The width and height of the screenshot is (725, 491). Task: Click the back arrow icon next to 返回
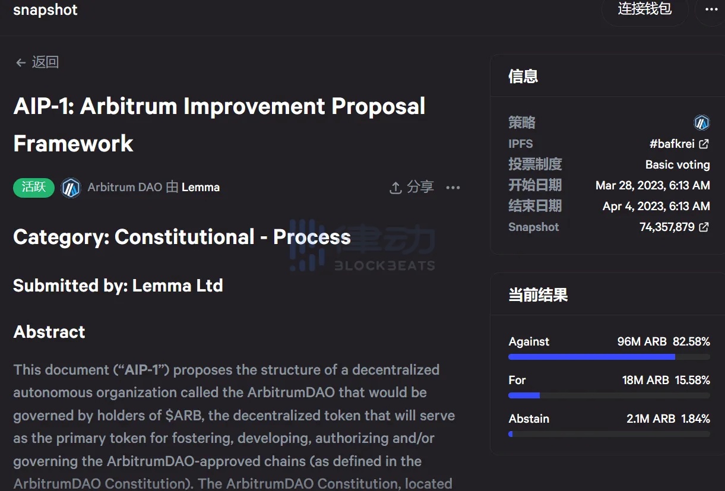(21, 62)
